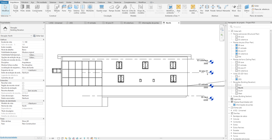This screenshot has width=272, height=140.
Task: Select the Coluna column tool
Action: point(48,8)
